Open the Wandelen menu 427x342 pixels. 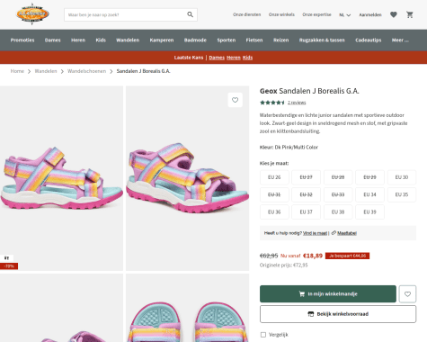[x=128, y=40]
